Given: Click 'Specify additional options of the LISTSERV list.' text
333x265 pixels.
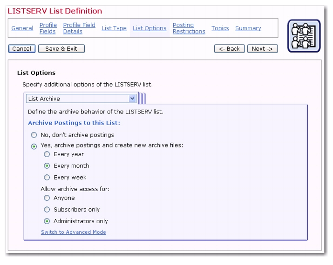Looking at the screenshot, I should [88, 85].
